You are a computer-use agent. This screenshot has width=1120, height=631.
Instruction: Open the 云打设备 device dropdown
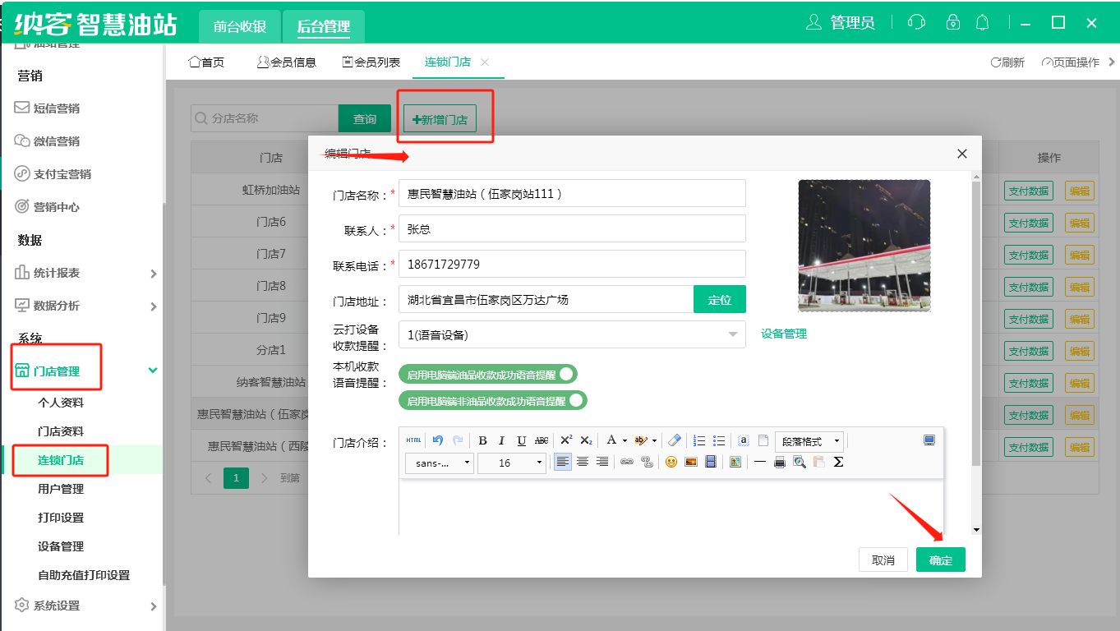click(572, 334)
